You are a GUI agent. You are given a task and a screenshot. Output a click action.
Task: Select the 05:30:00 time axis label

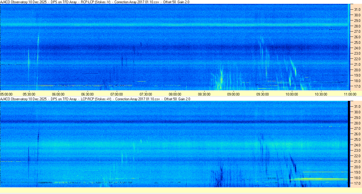[29, 94]
